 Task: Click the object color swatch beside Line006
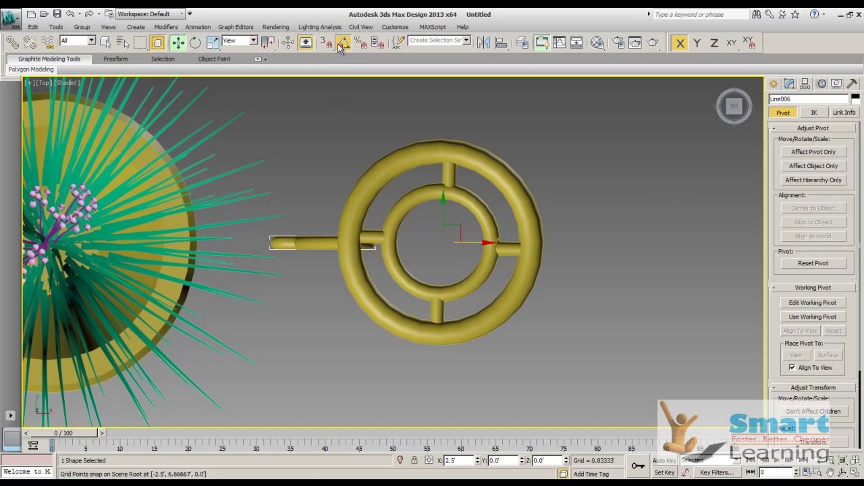[x=855, y=99]
